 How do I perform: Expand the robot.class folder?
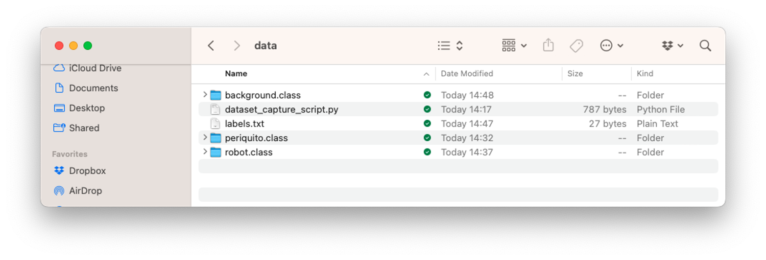pos(205,152)
